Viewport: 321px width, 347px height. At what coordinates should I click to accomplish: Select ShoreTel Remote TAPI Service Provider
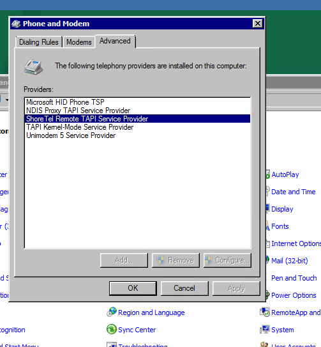click(x=137, y=119)
